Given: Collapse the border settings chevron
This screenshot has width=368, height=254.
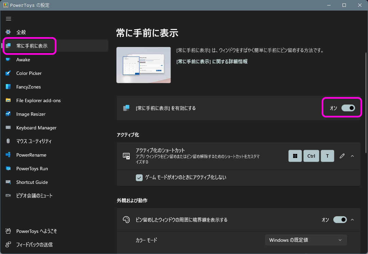Looking at the screenshot, I should tap(352, 220).
